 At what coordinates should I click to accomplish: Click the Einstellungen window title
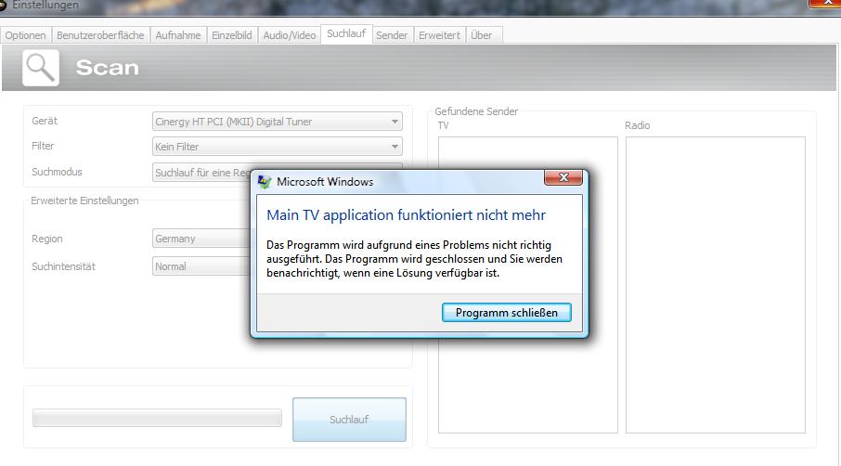(45, 5)
